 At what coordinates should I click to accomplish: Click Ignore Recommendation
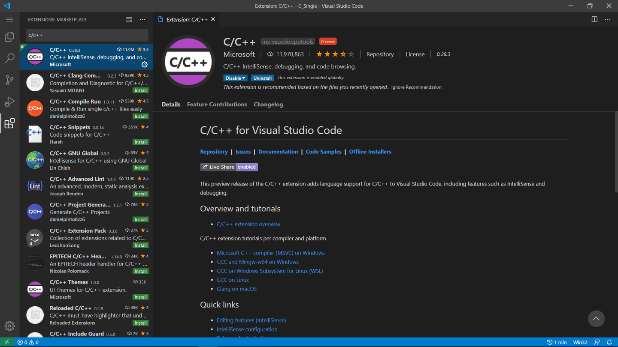tap(416, 87)
